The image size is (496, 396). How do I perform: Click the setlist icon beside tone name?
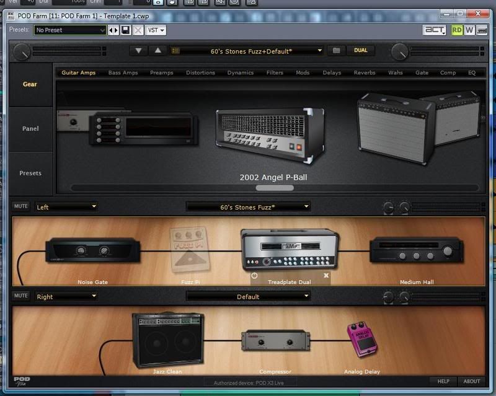175,51
